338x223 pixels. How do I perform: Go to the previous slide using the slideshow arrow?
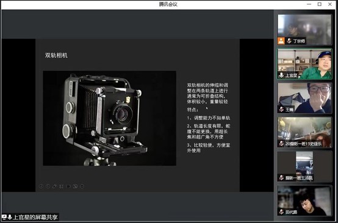(x=41, y=186)
